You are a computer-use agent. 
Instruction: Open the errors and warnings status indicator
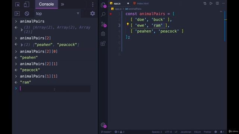(119, 132)
